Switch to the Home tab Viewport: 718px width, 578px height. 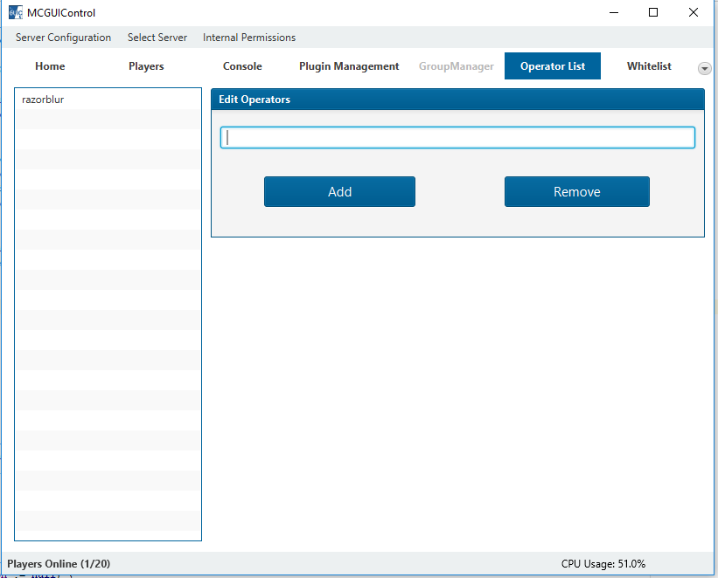click(x=50, y=66)
